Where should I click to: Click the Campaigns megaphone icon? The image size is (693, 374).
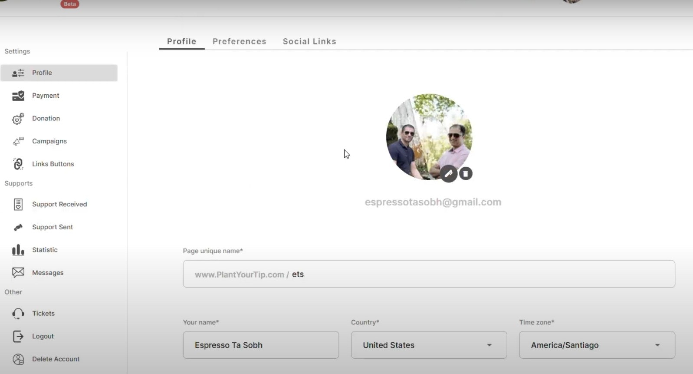click(18, 141)
